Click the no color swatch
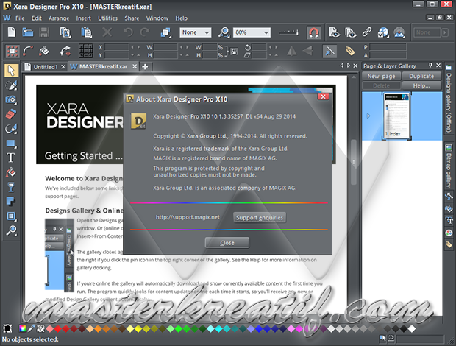The height and width of the screenshot is (346, 456). point(40,329)
